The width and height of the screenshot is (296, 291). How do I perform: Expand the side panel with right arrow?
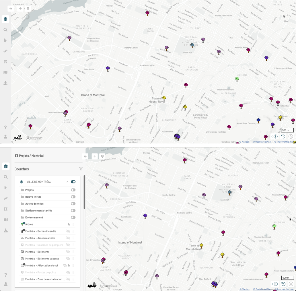coord(11,9)
